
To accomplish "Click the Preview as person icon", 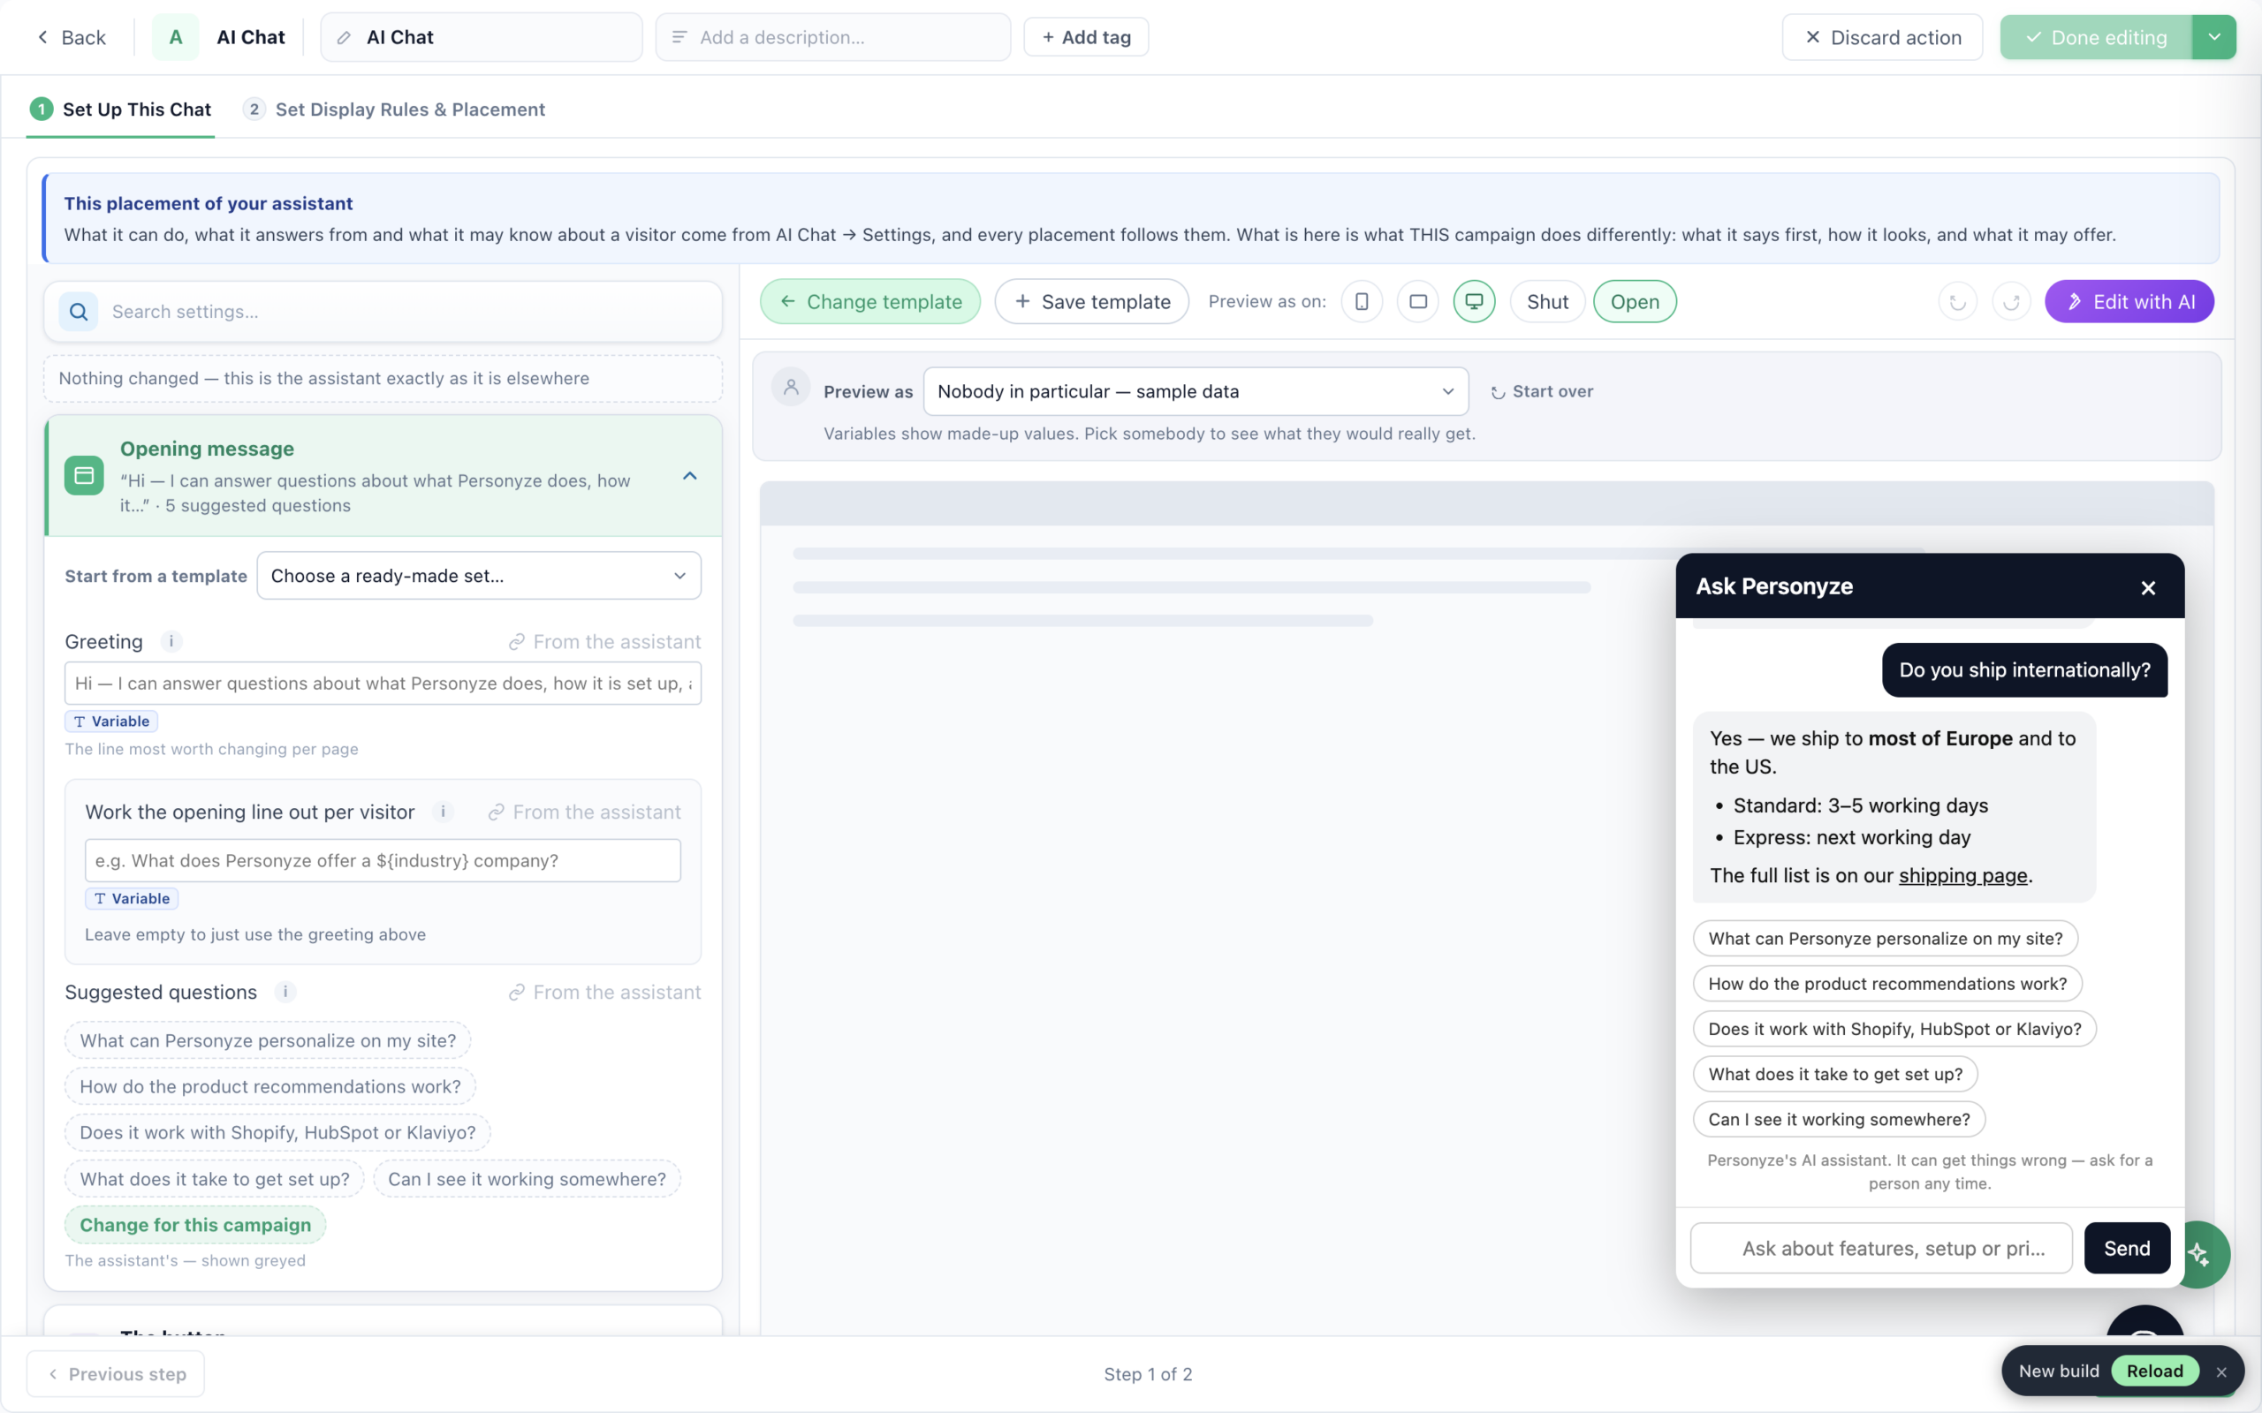I will click(x=791, y=386).
